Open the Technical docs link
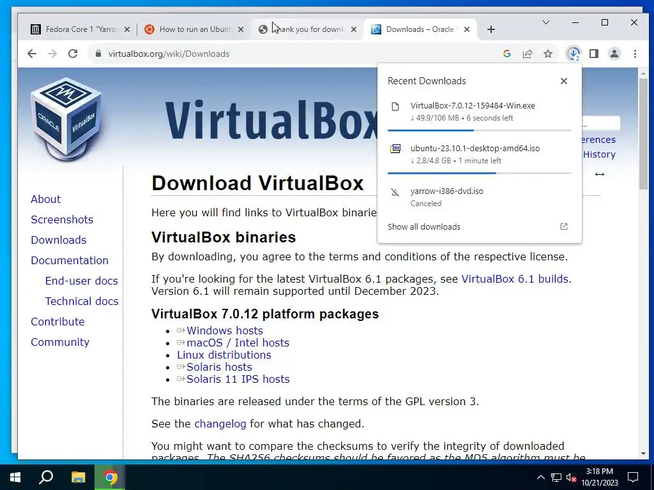Screen dimensions: 654x490 [82, 301]
